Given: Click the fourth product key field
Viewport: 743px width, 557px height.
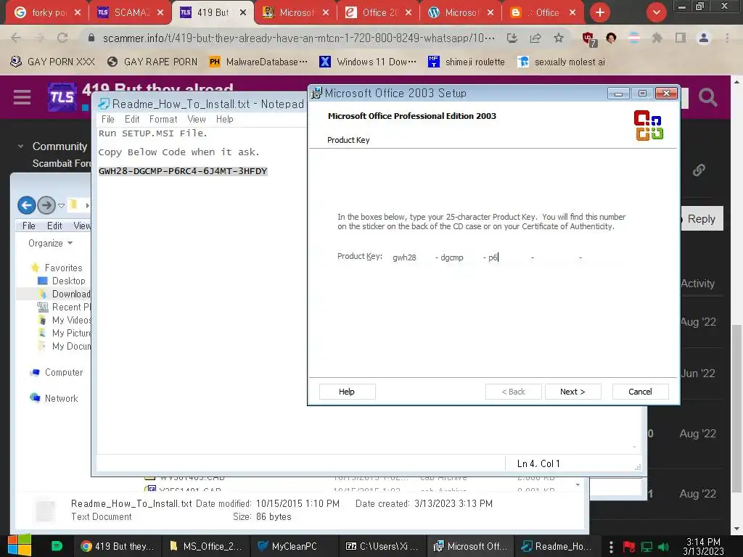Looking at the screenshot, I should point(554,257).
